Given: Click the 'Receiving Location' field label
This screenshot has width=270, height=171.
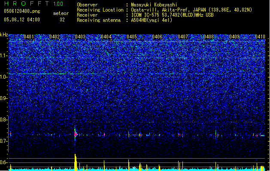Looking at the screenshot, I should tap(100, 10).
